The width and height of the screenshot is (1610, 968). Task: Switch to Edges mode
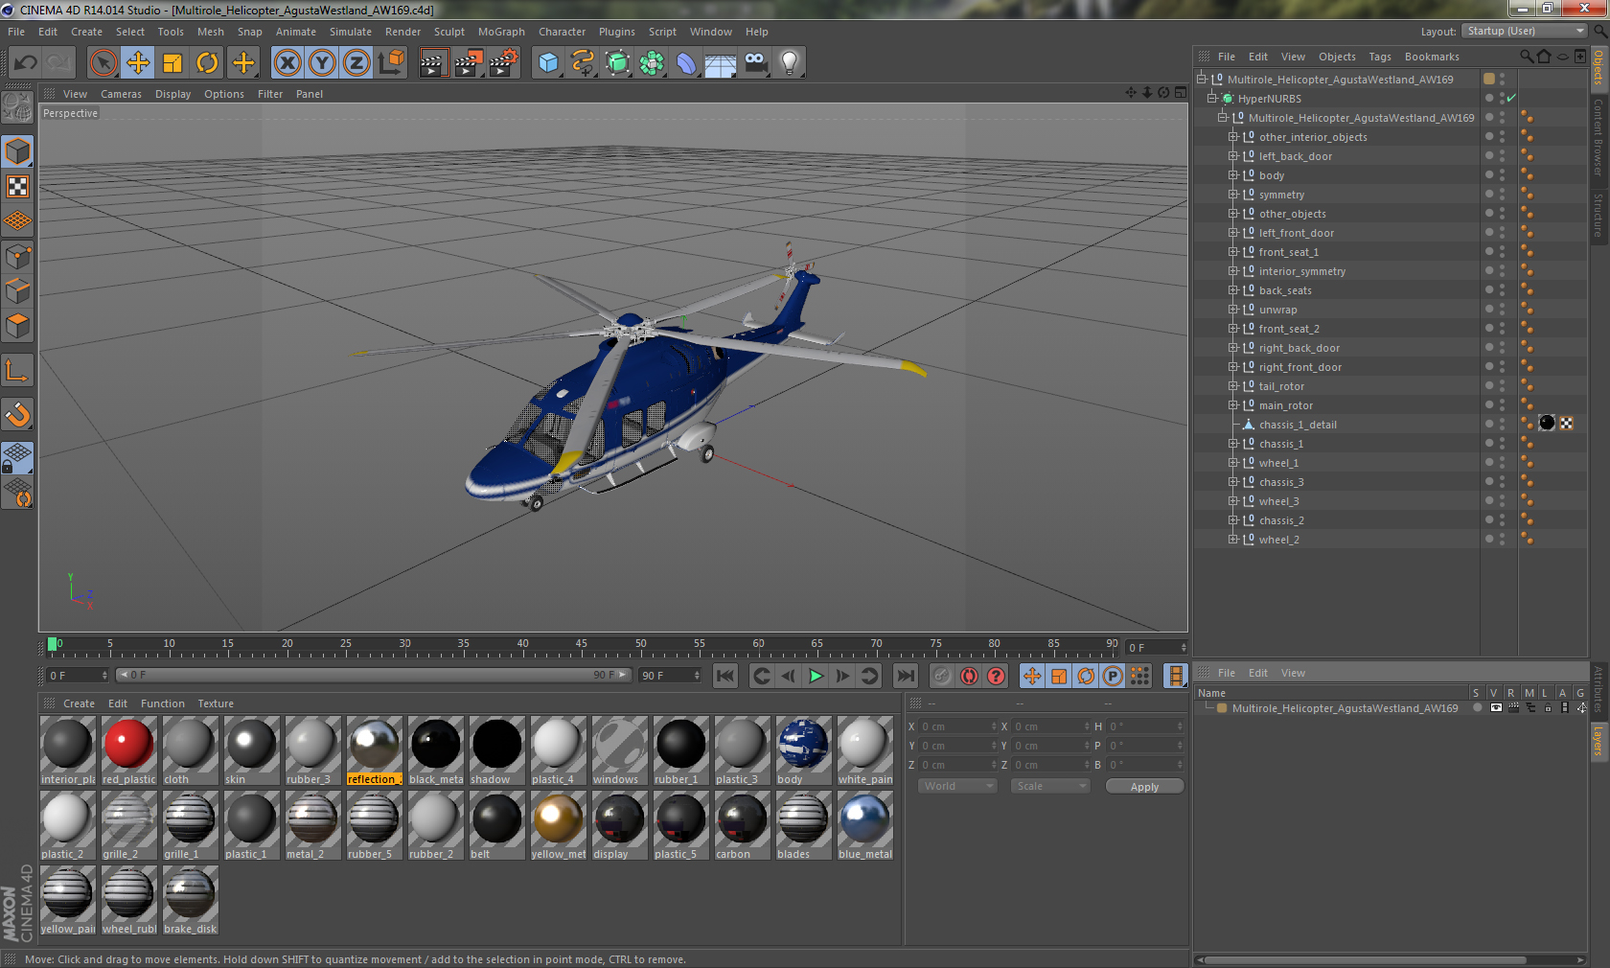tap(17, 291)
